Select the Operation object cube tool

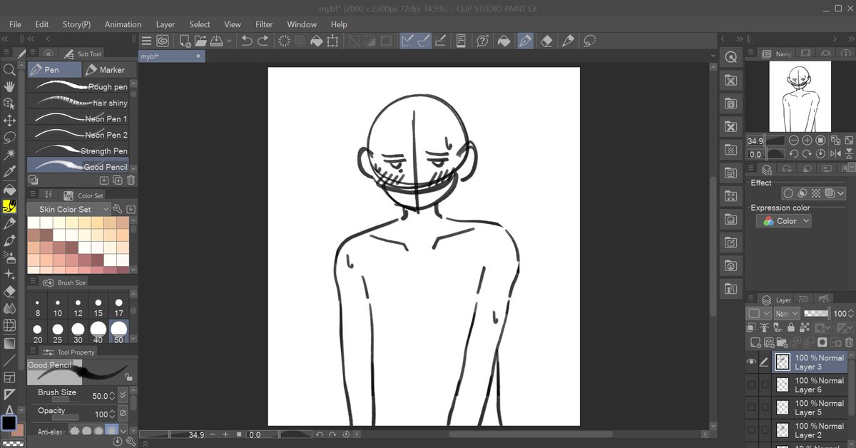pyautogui.click(x=10, y=103)
